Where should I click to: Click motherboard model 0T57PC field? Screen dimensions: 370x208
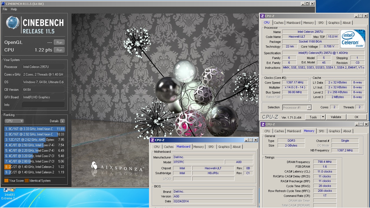pyautogui.click(x=199, y=162)
